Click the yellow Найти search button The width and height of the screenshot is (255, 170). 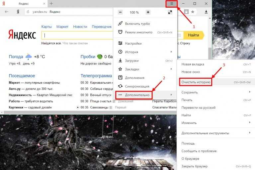pyautogui.click(x=194, y=35)
